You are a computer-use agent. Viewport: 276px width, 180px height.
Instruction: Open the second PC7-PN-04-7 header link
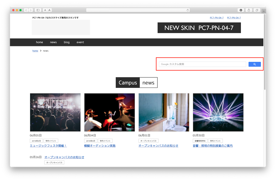click(234, 18)
